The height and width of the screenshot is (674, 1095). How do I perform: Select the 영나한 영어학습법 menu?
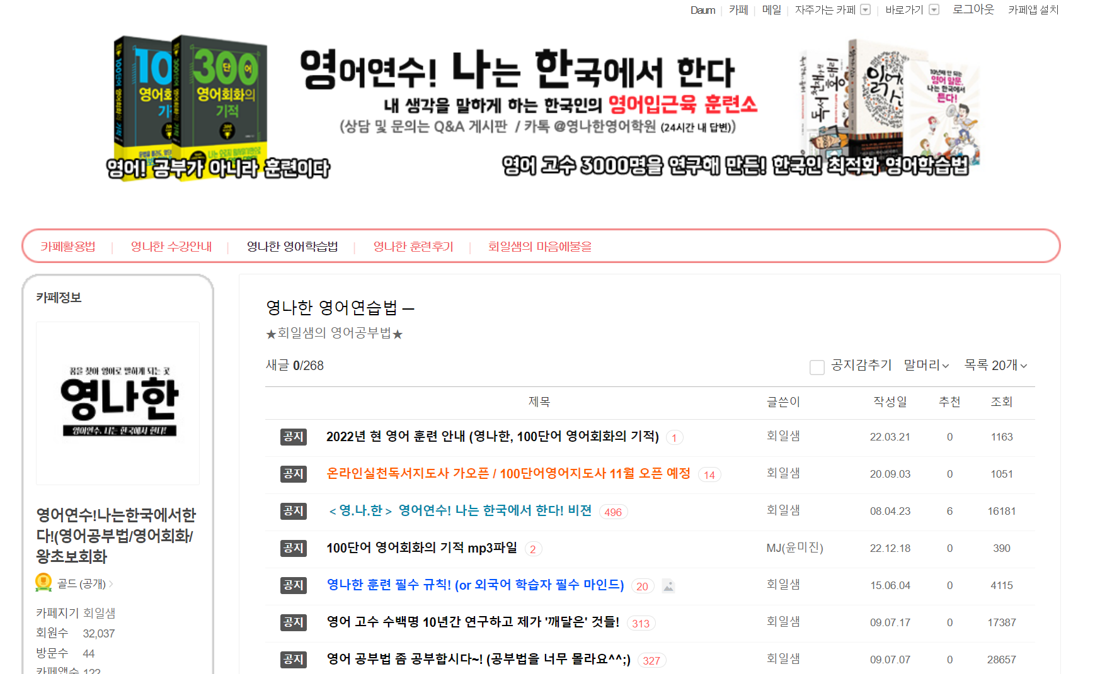[292, 246]
